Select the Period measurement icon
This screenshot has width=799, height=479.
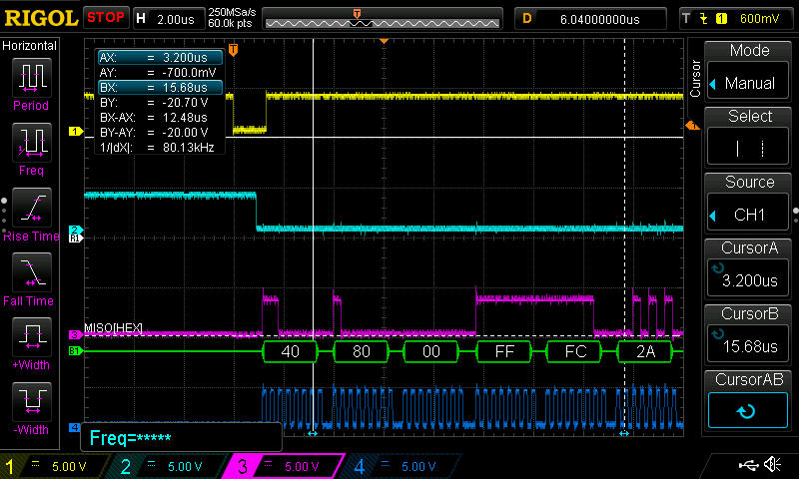31,78
